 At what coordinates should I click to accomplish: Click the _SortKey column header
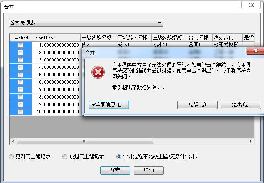(56, 38)
